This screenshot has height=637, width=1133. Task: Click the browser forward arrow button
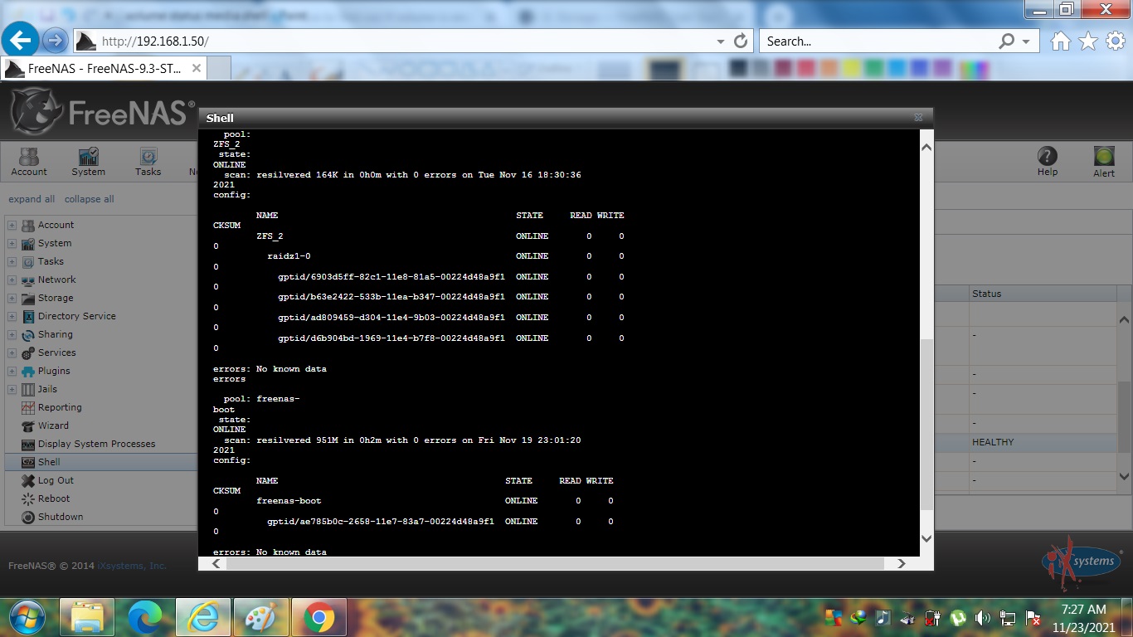click(55, 40)
